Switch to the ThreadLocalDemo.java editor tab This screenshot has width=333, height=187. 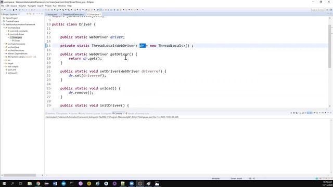pos(73,15)
